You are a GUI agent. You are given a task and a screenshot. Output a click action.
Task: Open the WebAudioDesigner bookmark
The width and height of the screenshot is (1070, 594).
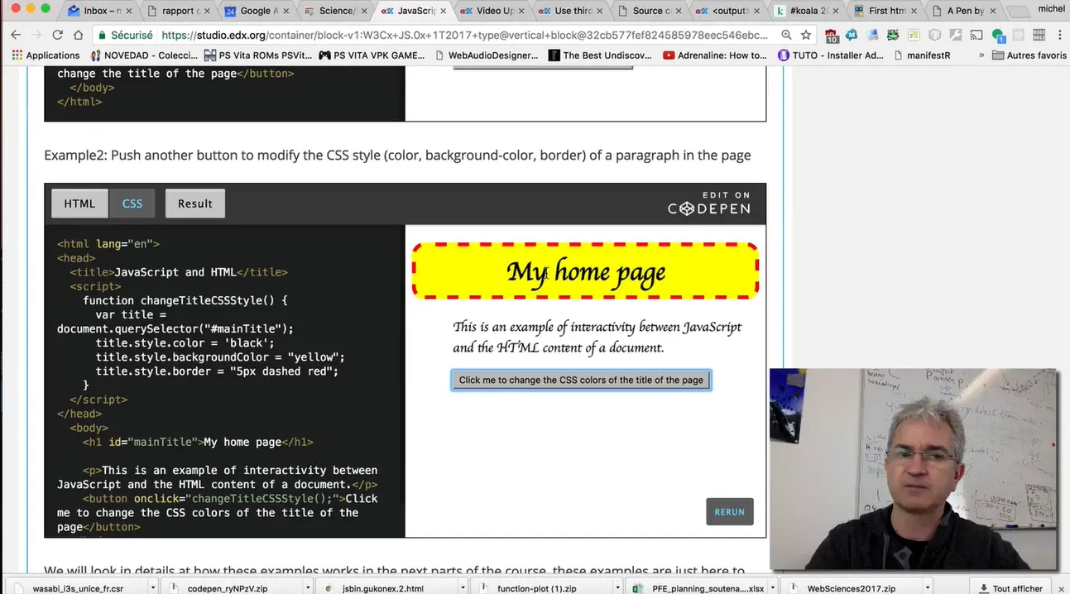click(x=487, y=55)
